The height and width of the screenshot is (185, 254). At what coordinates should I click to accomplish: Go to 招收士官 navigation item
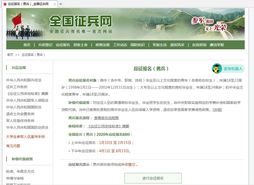[81, 45]
